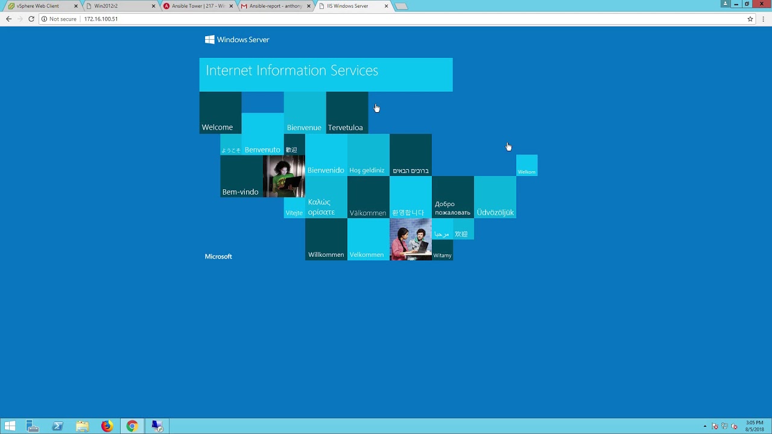The height and width of the screenshot is (434, 772).
Task: Bookmark this page with the star icon
Action: point(750,19)
